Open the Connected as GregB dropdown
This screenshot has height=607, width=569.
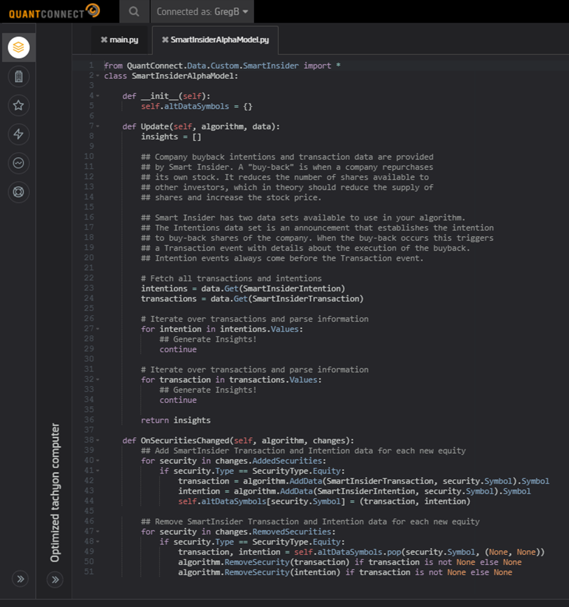202,12
